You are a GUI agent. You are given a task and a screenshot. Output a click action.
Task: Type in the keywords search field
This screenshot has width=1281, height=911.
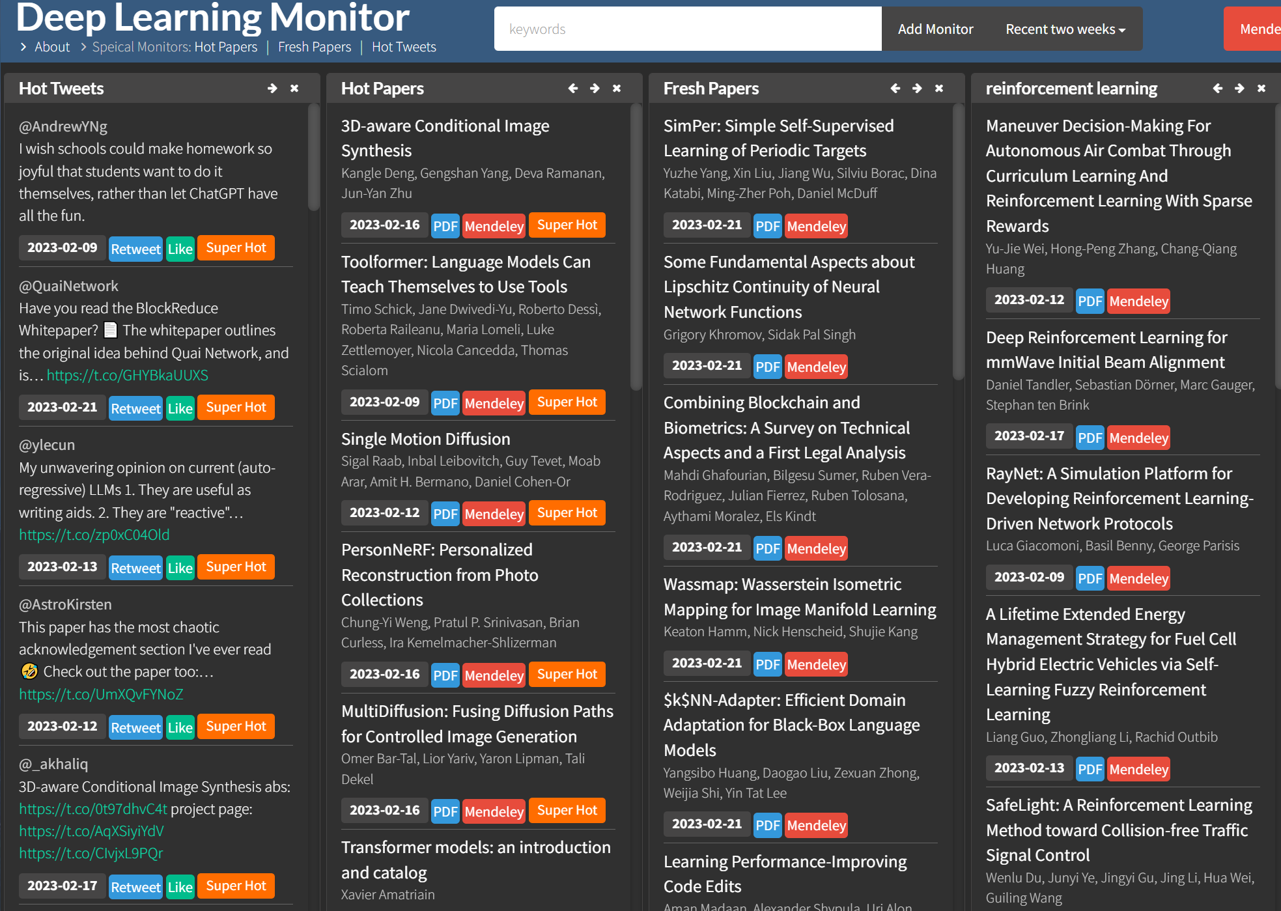pos(687,29)
